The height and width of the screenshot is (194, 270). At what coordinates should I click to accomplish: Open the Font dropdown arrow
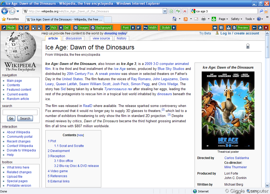(133, 28)
